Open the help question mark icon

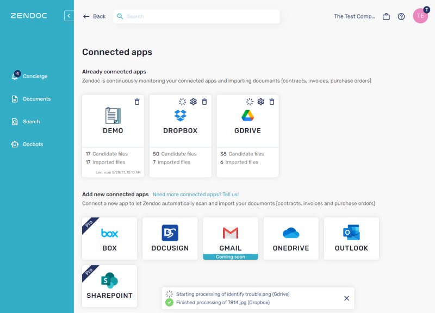click(x=401, y=17)
